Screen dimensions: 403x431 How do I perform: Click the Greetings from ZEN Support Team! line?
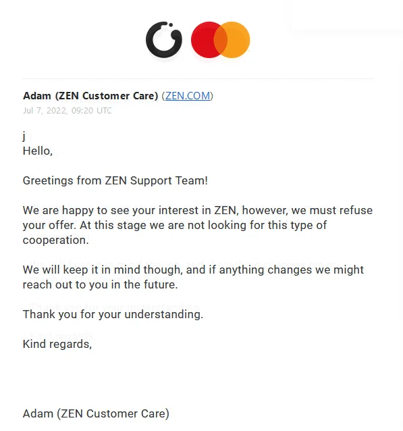pos(115,180)
